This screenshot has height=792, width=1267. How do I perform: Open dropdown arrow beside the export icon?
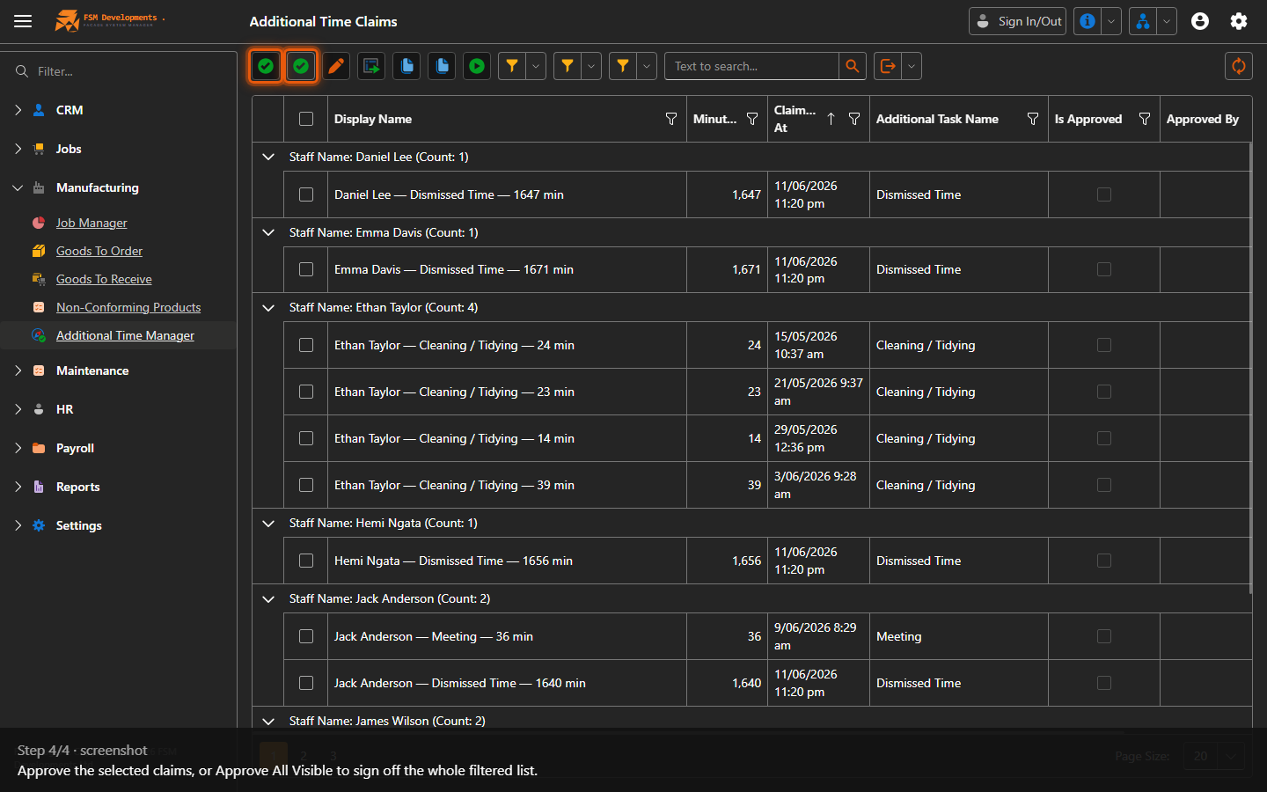point(912,66)
